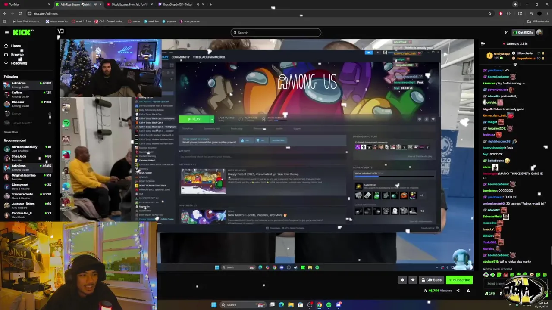Open math 112 hw bookmark
Image resolution: width=552 pixels, height=310 pixels.
(x=82, y=21)
